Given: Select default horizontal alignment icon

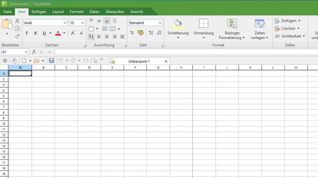Looking at the screenshot, I should click(x=91, y=37).
